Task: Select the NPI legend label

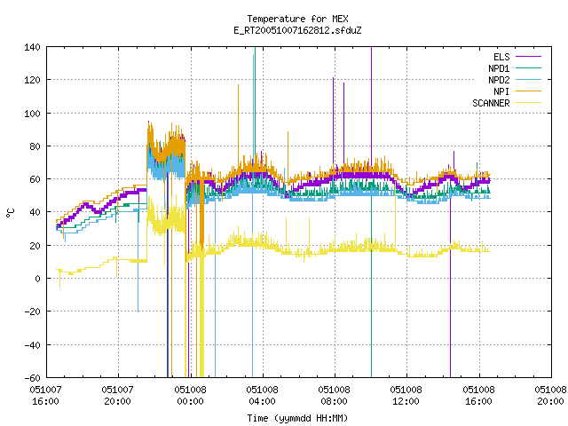Action: (501, 91)
